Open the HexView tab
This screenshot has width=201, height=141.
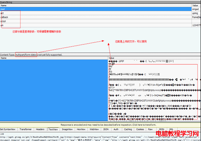click(81, 129)
